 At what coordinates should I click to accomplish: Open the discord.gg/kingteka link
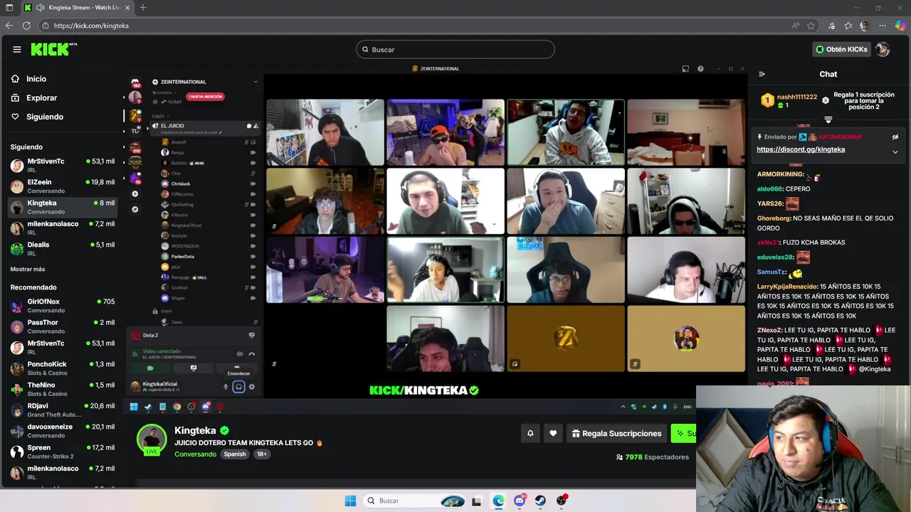click(801, 149)
